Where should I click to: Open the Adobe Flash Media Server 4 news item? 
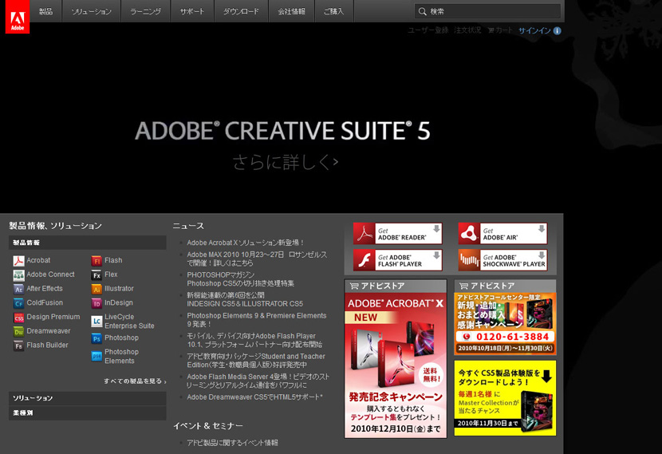(258, 381)
